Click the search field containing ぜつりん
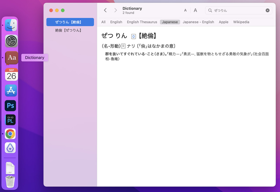Image resolution: width=280 pixels, height=192 pixels. point(239,10)
